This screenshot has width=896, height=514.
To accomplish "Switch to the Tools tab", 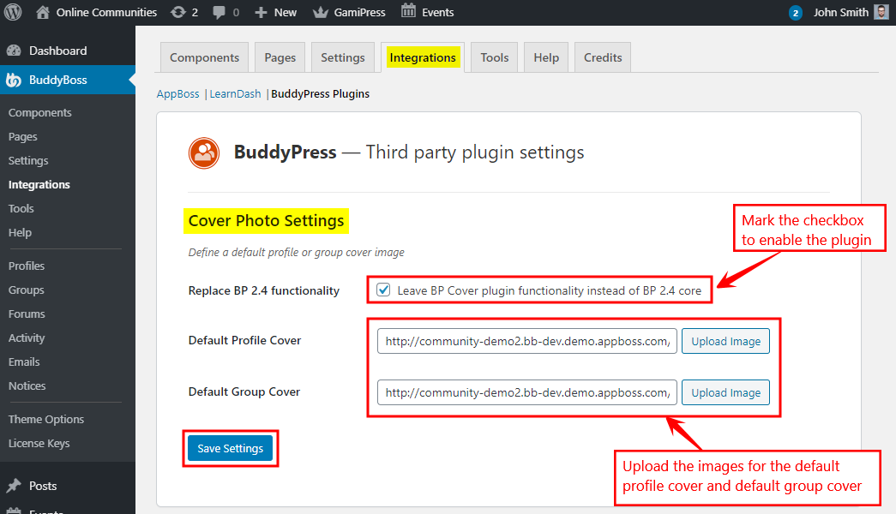I will [x=494, y=57].
